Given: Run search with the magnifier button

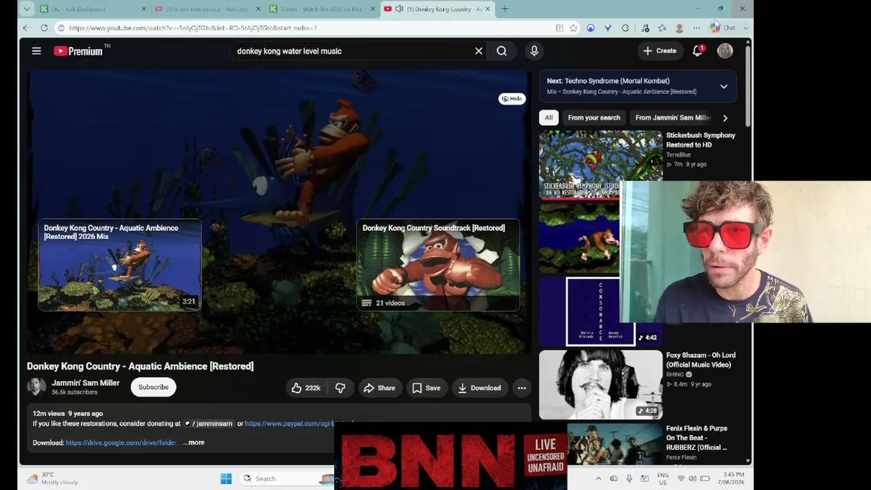Looking at the screenshot, I should (x=502, y=51).
